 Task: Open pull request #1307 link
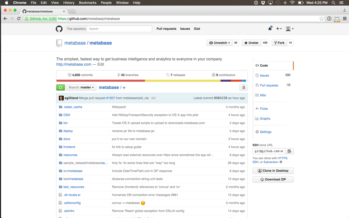pyautogui.click(x=110, y=98)
